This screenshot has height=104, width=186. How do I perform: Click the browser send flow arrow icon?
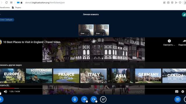coord(176,3)
